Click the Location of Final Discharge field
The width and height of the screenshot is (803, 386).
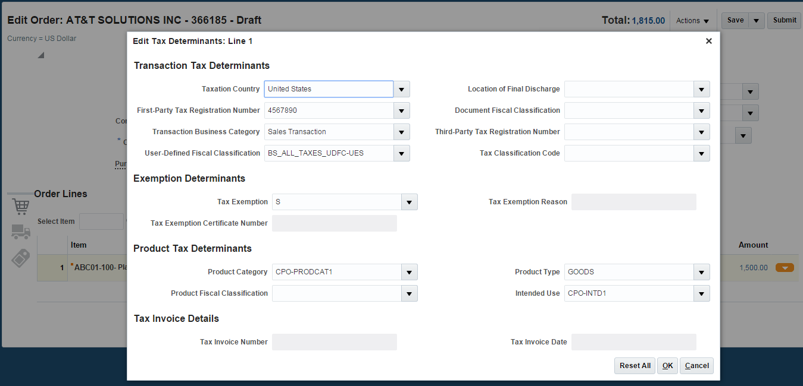(629, 89)
